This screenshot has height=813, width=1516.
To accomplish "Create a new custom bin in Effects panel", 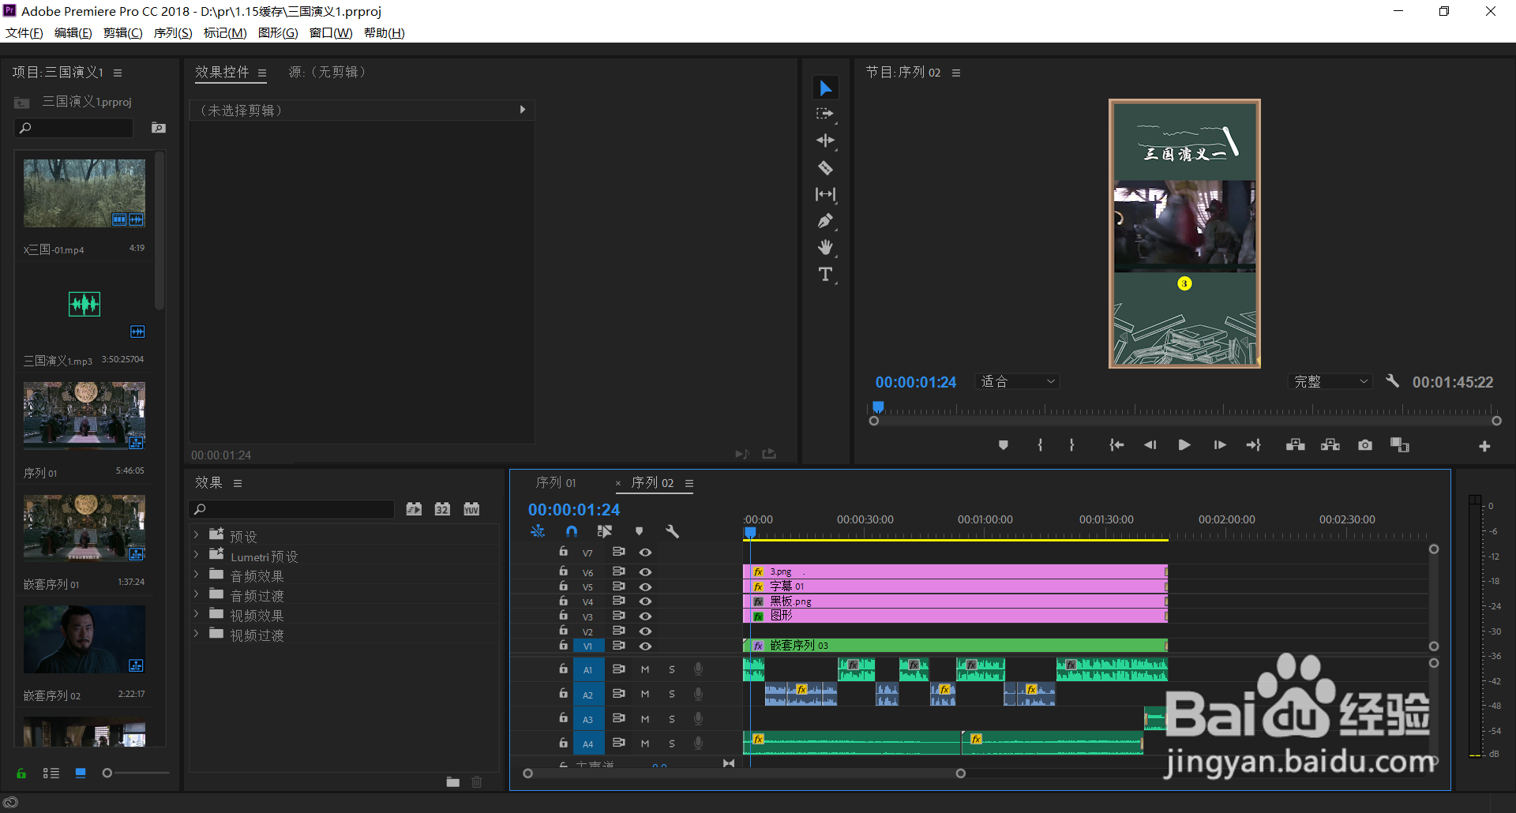I will click(453, 782).
